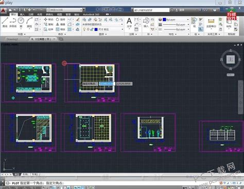Switch to the Output (输出) ribbon tab
The width and height of the screenshot is (244, 189).
(x=77, y=14)
